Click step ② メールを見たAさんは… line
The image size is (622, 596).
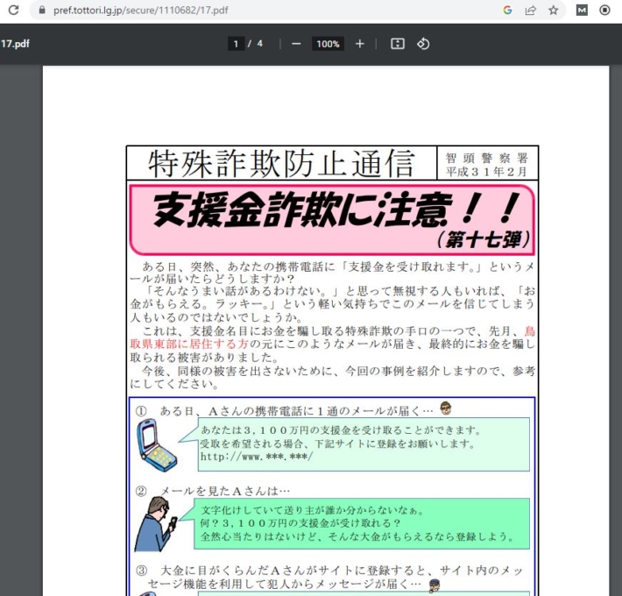213,491
